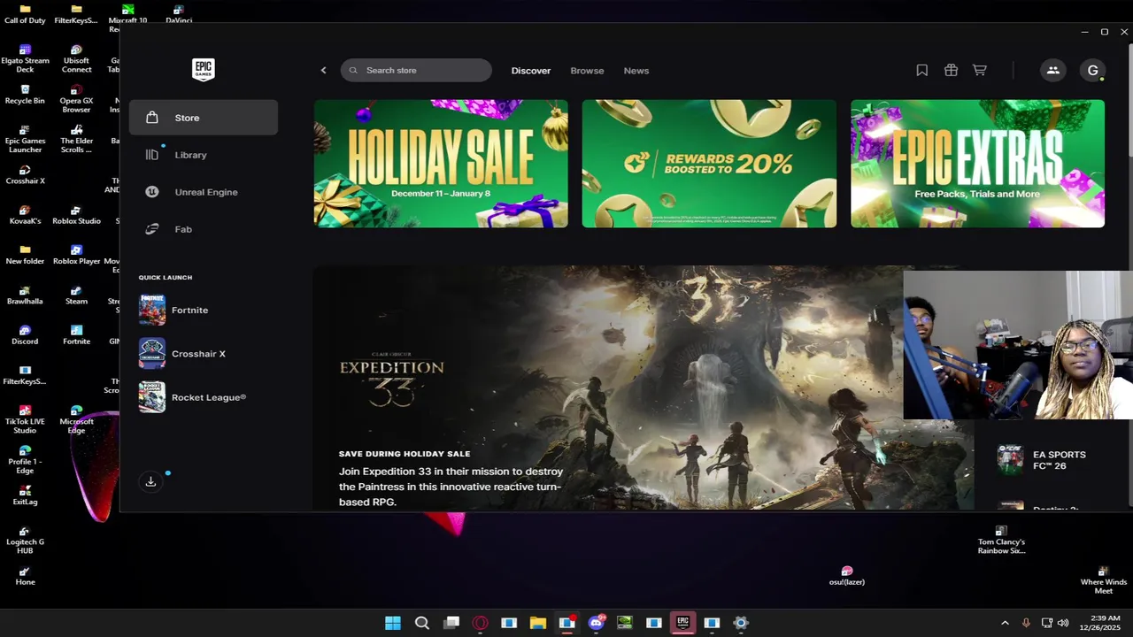Viewport: 1133px width, 637px height.
Task: Open Discord from the taskbar
Action: [596, 623]
